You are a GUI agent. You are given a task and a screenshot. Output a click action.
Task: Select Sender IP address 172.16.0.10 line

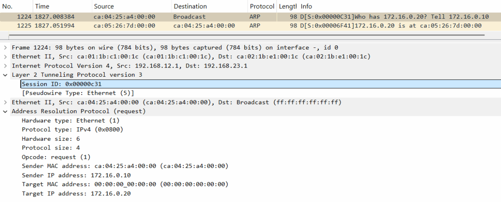coord(76,175)
